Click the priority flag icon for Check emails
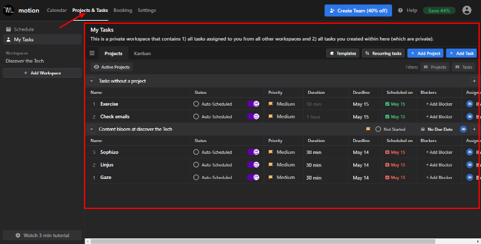The width and height of the screenshot is (481, 244). [271, 116]
